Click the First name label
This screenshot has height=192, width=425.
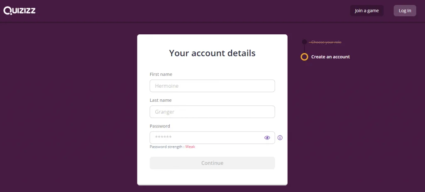(161, 74)
